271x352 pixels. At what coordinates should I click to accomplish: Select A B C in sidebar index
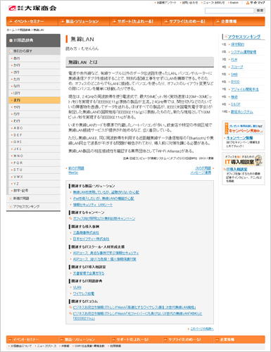(34, 128)
